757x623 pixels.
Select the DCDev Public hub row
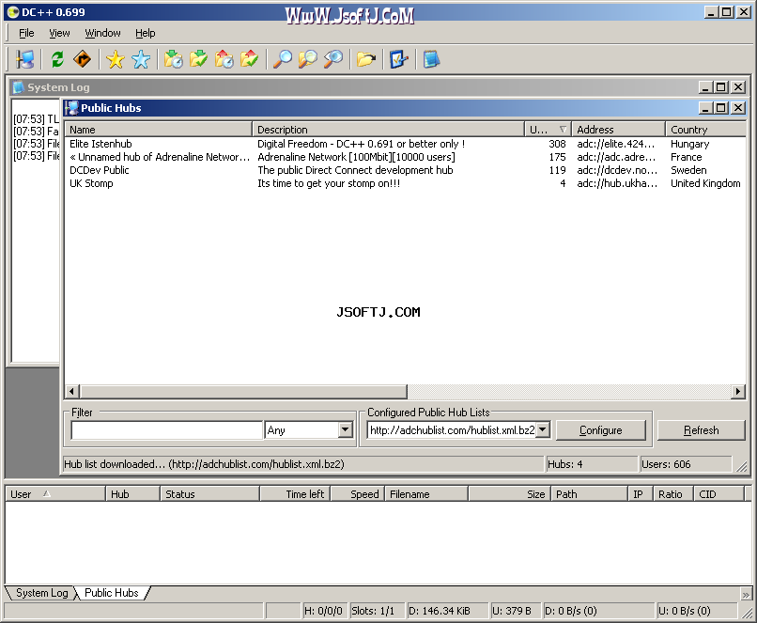405,170
